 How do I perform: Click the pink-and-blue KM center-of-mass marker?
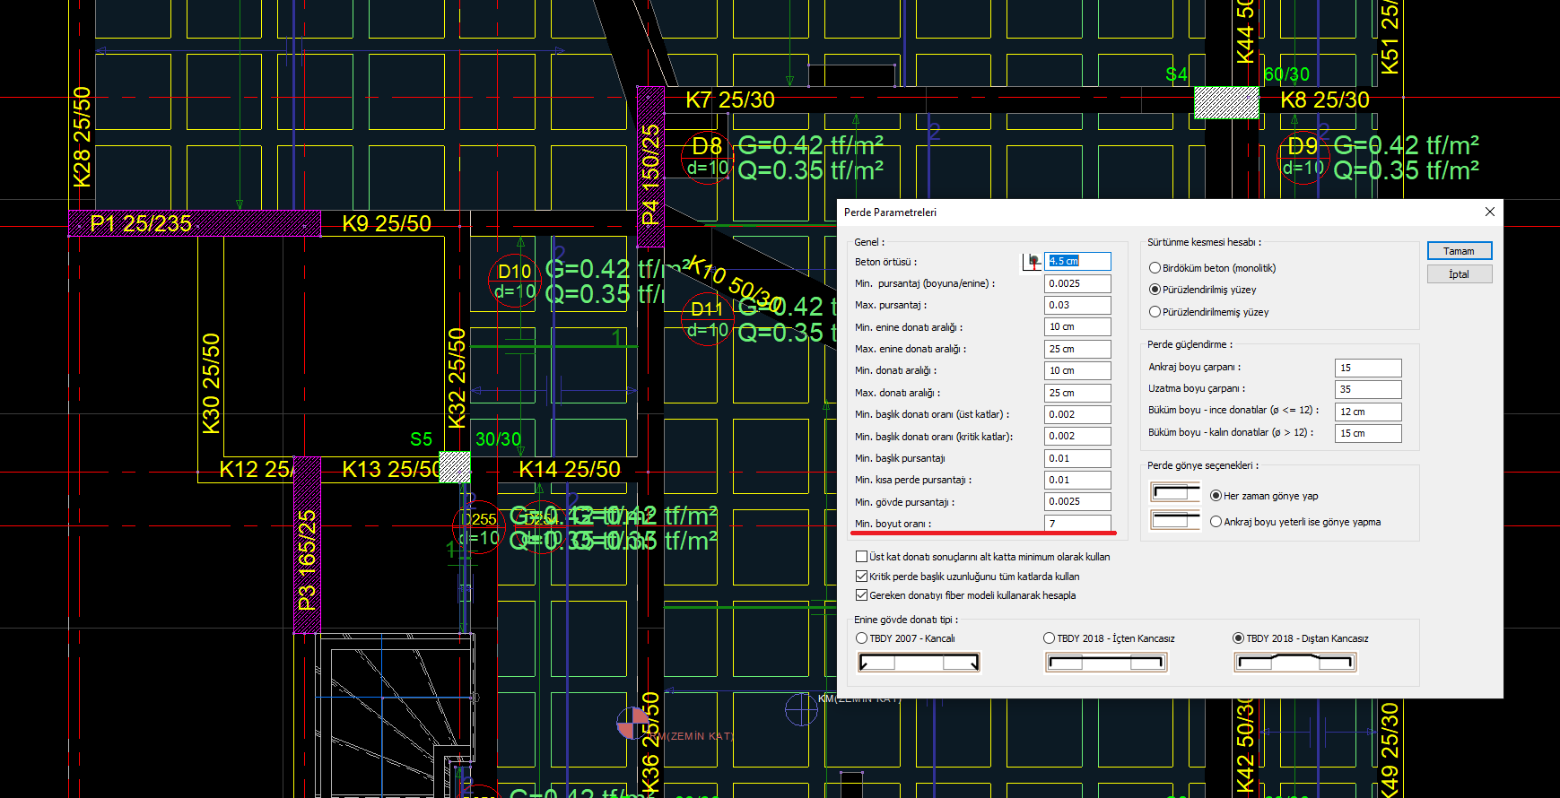pyautogui.click(x=633, y=722)
